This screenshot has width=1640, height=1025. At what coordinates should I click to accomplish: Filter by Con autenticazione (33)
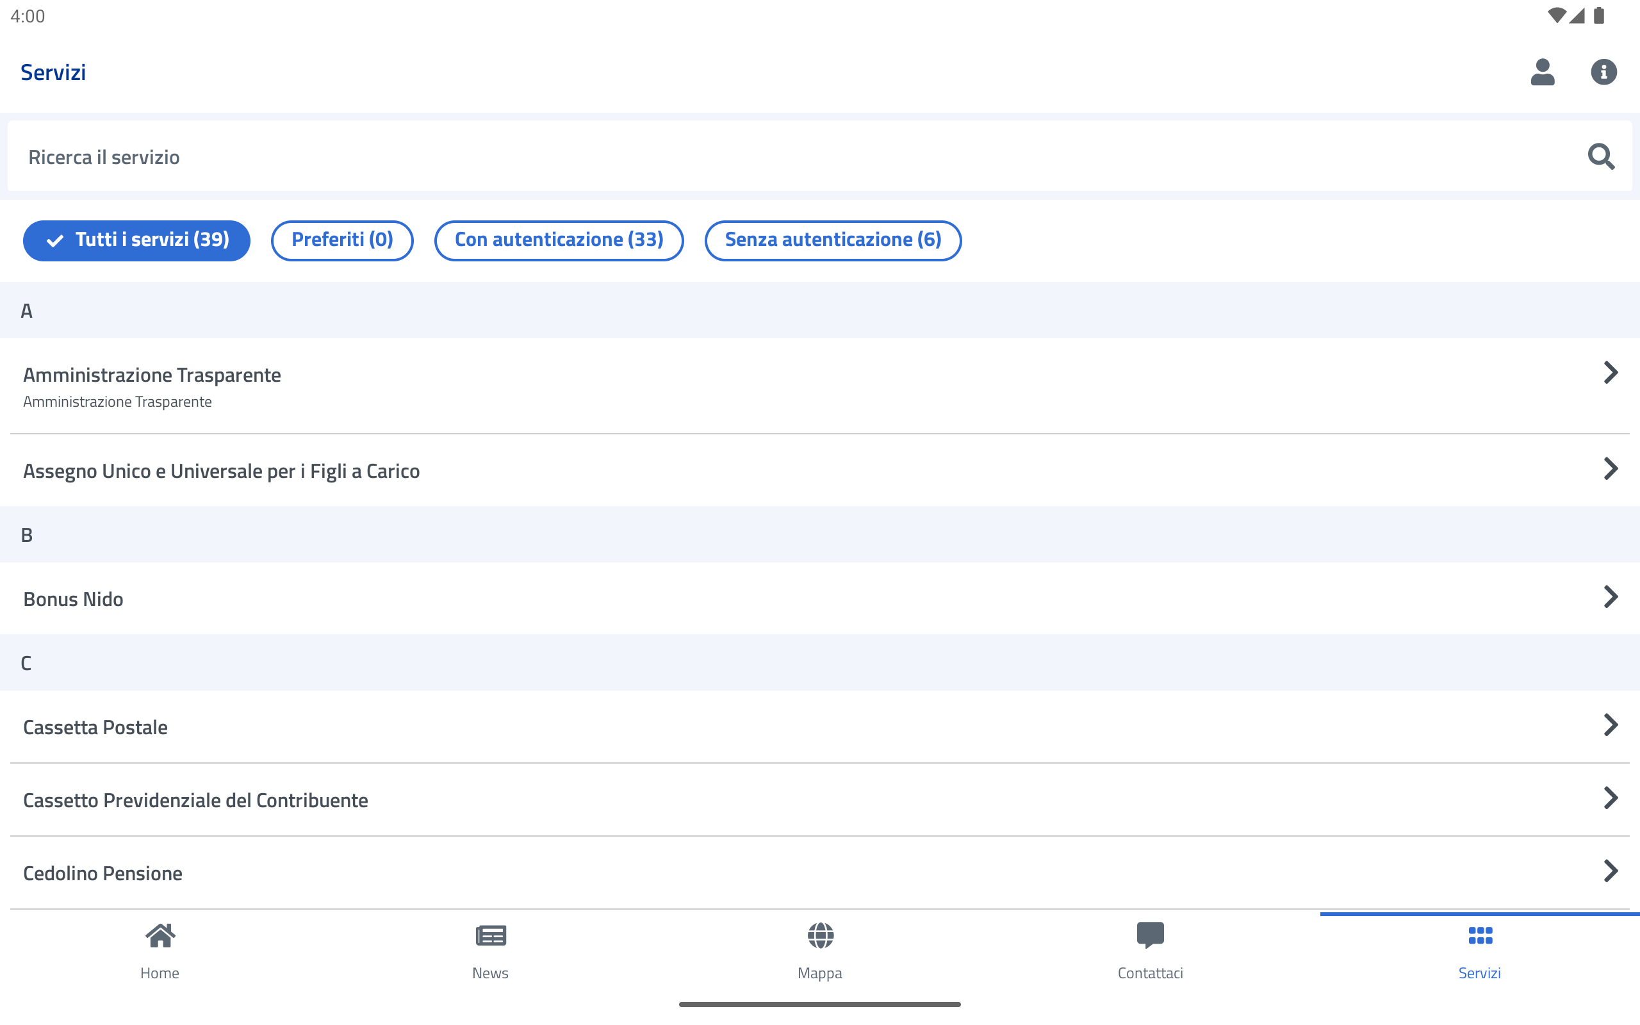(x=559, y=240)
